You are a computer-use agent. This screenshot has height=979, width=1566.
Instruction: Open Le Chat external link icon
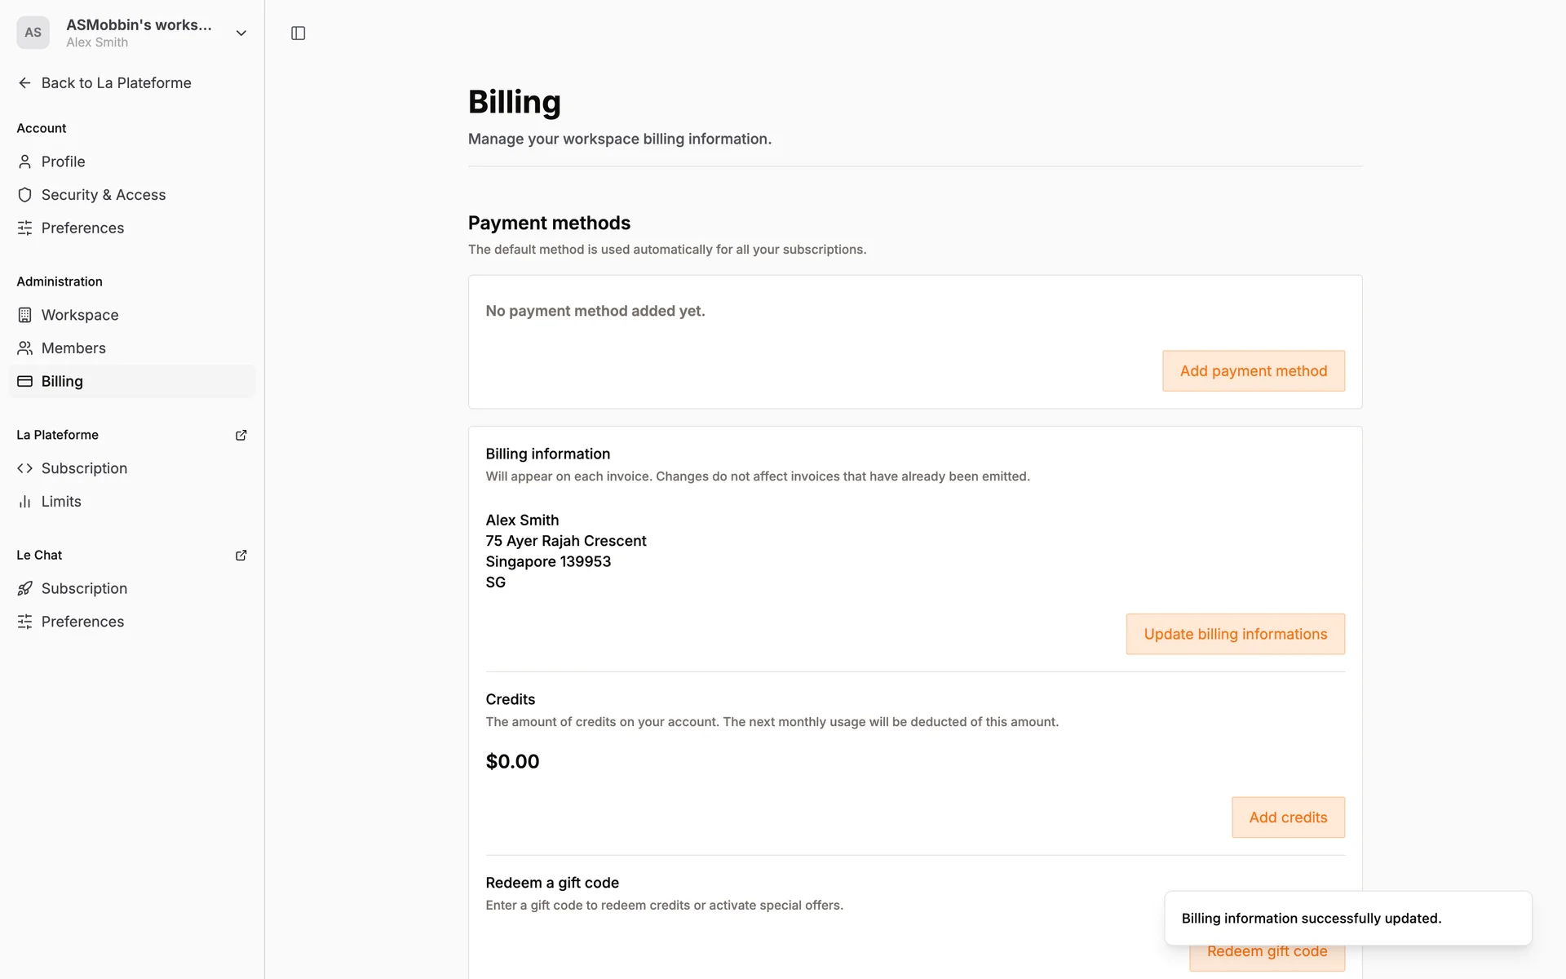[x=241, y=555]
